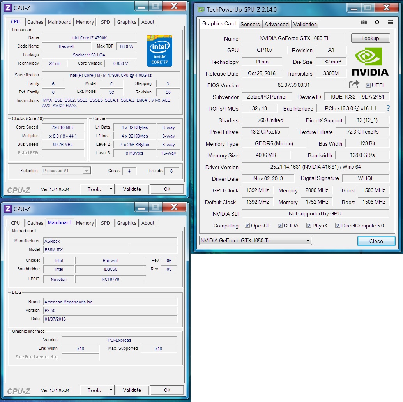This screenshot has height=402, width=403.
Task: Toggle the DirectCompute 5.0 checkbox
Action: tap(338, 225)
